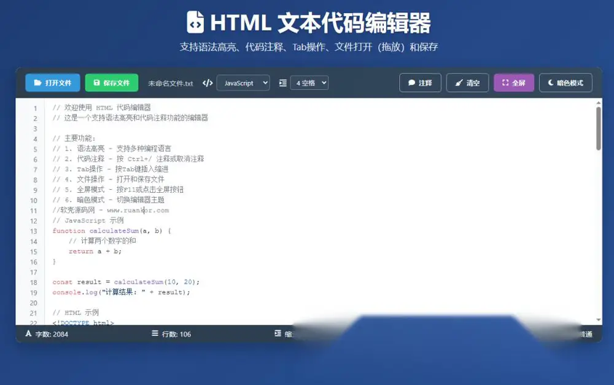Click the scrollbar up arrow
Image resolution: width=614 pixels, height=385 pixels.
click(x=598, y=103)
